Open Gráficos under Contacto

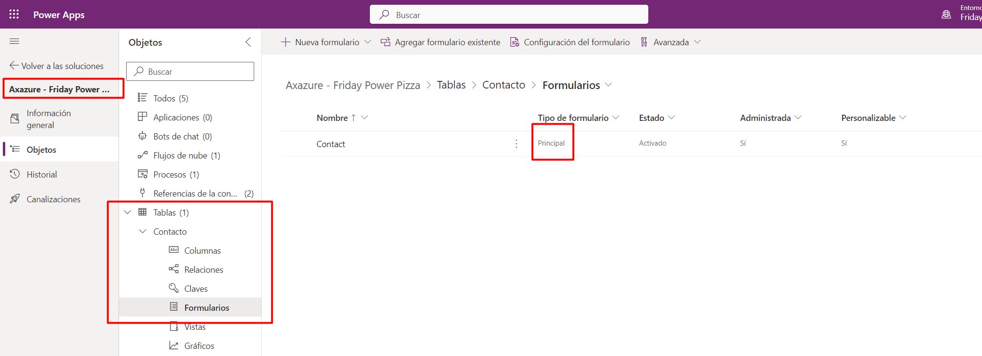199,346
